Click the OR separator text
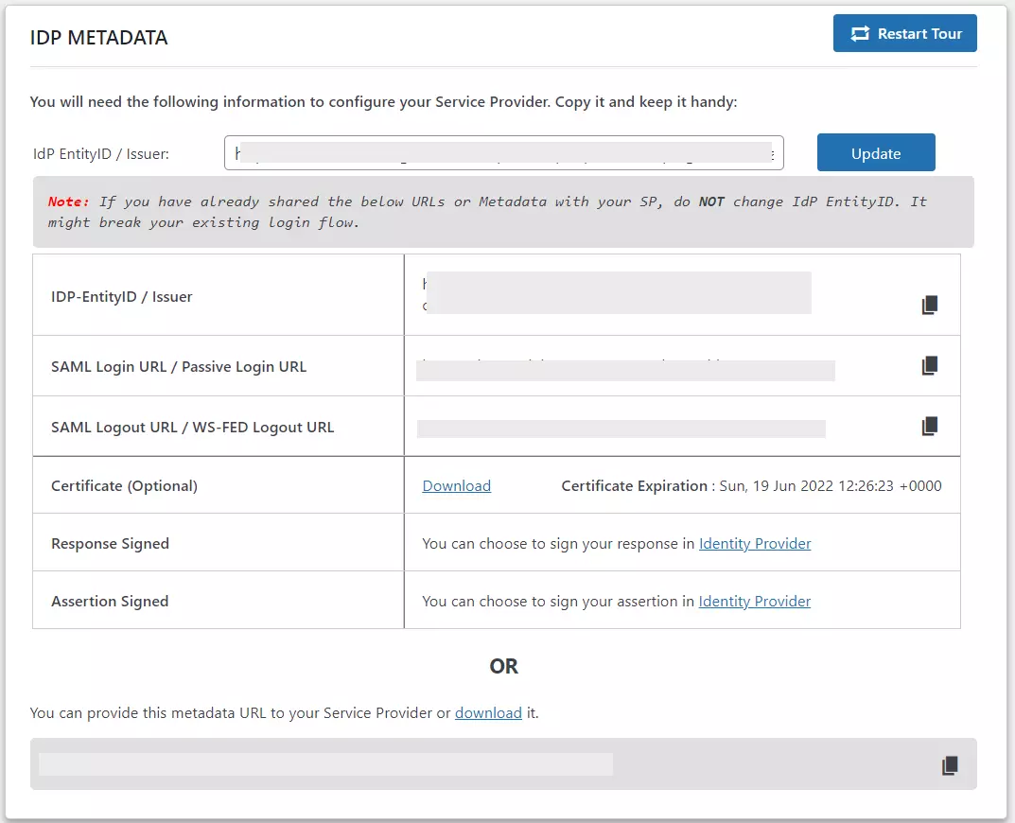The height and width of the screenshot is (823, 1015). click(x=503, y=666)
